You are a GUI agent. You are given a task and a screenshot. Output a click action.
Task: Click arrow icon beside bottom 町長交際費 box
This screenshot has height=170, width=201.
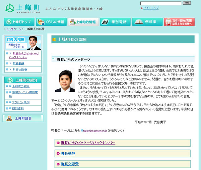58,164
